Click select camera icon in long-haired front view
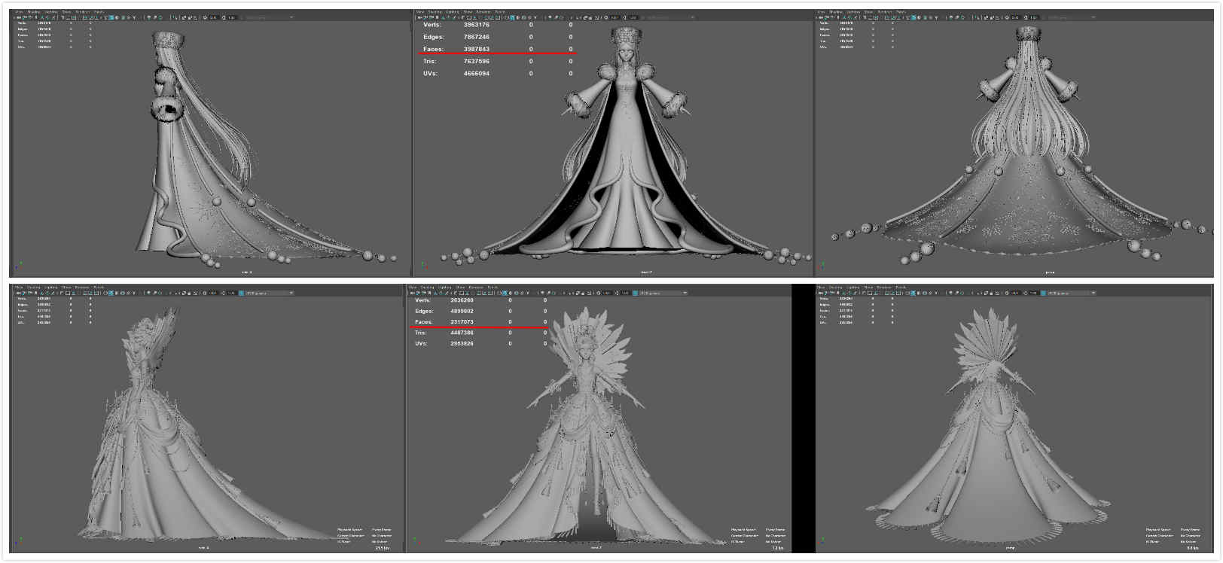Screen dimensions: 1223x563 pos(419,17)
